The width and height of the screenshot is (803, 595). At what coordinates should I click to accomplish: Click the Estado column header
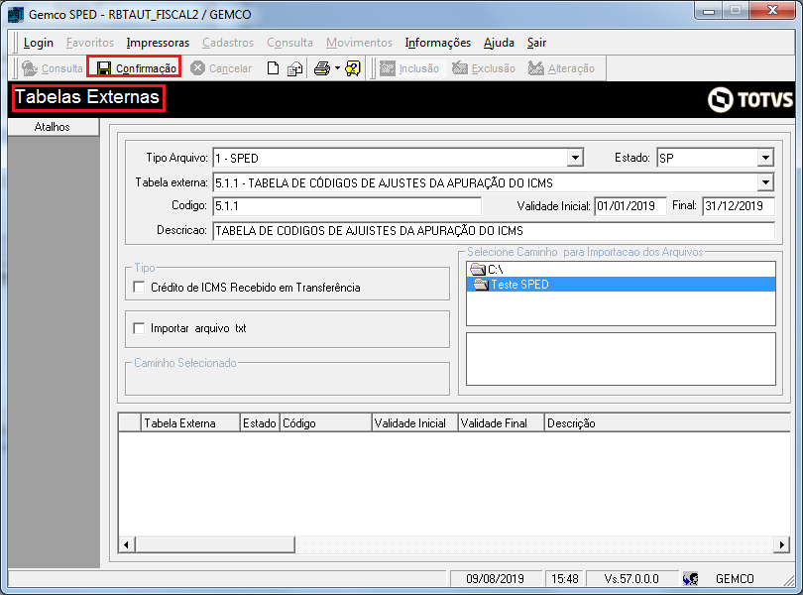point(260,423)
